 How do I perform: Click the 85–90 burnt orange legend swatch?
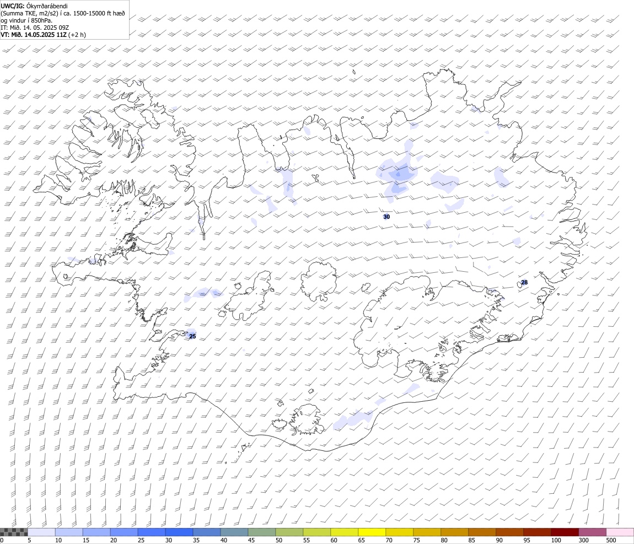pyautogui.click(x=482, y=532)
